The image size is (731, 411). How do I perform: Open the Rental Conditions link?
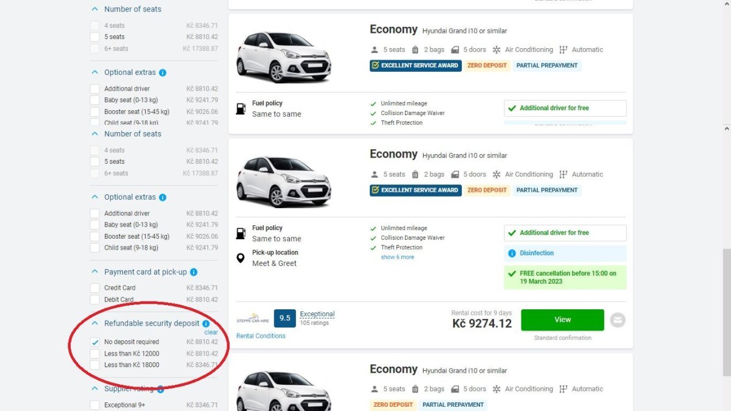point(261,336)
